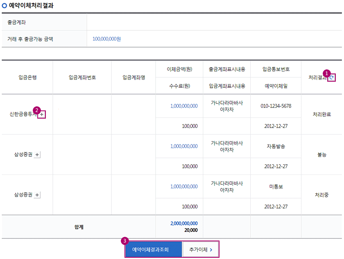The image size is (344, 259).
Task: Click the 처리완료 status cell
Action: (x=321, y=115)
